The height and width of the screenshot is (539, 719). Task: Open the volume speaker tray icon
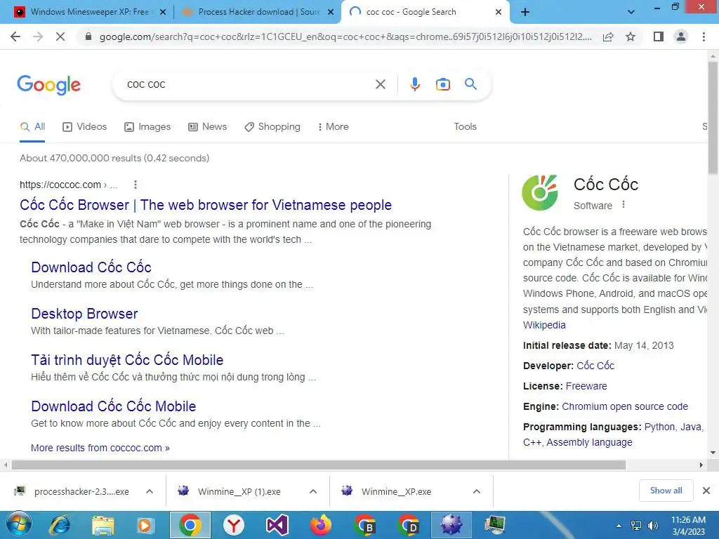[x=652, y=525]
